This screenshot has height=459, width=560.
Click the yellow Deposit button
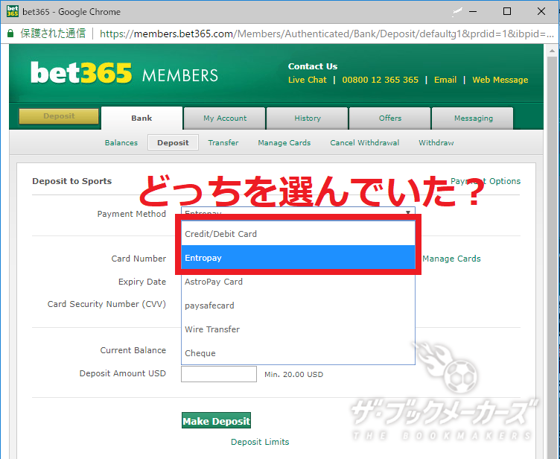(59, 116)
